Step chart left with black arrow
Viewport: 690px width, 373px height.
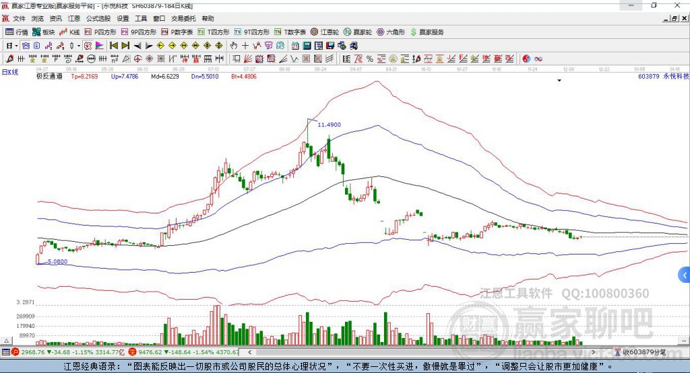click(137, 46)
